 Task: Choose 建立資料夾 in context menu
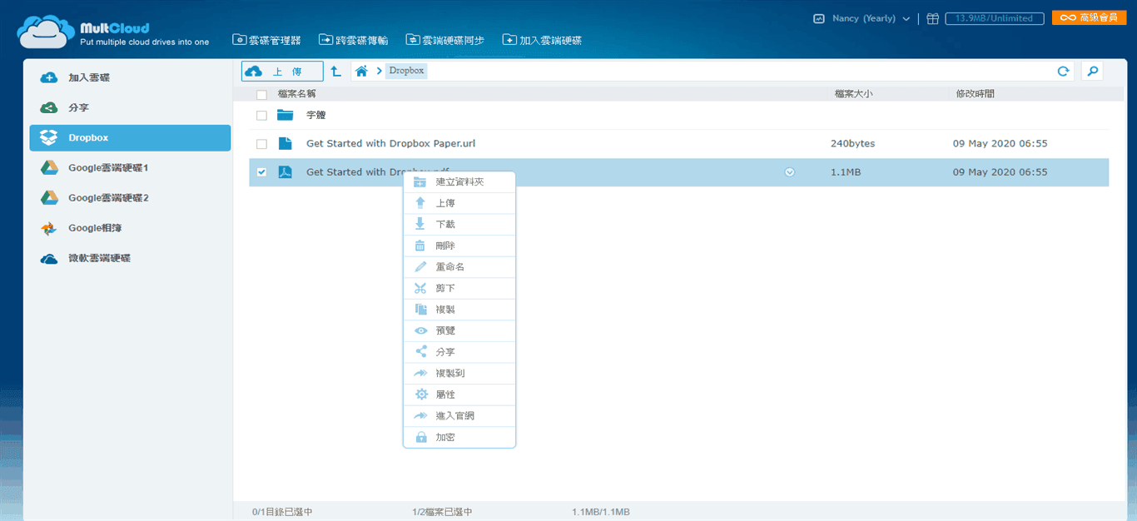459,181
